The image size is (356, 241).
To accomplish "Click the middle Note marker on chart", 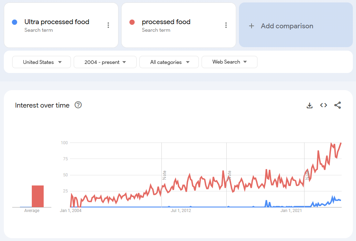I will coord(229,175).
